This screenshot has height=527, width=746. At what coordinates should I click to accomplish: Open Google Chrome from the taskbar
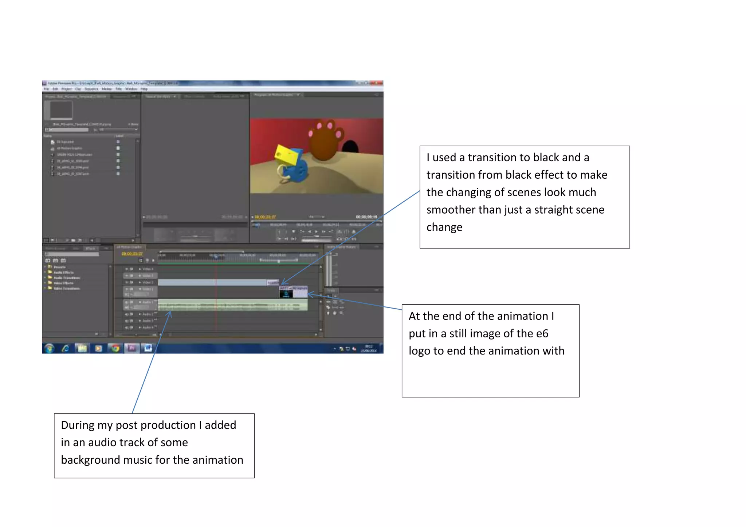click(115, 348)
